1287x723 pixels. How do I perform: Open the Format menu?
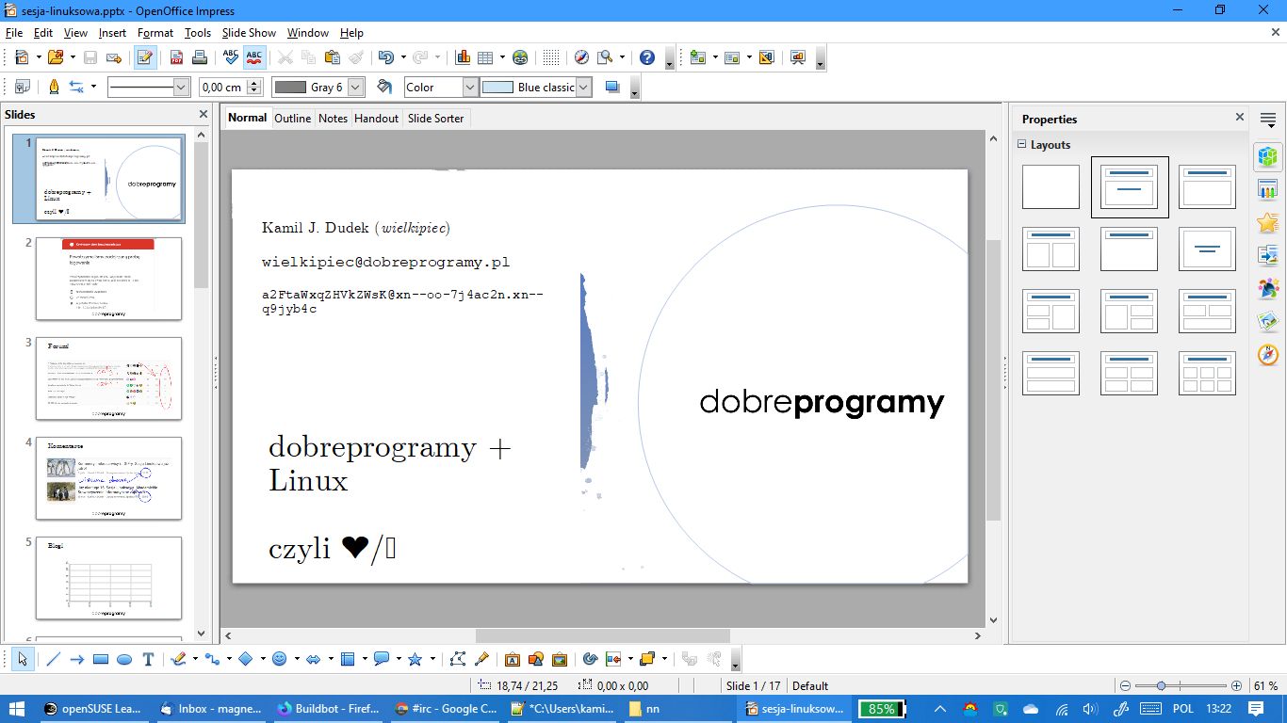pyautogui.click(x=155, y=32)
